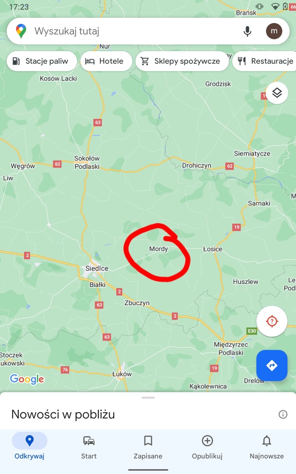Open the Najnowsze notifications tab
Image resolution: width=296 pixels, height=474 pixels.
[x=267, y=447]
